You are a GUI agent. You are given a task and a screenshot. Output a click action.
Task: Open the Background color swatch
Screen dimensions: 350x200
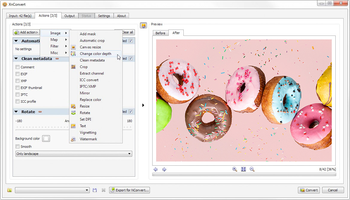click(46, 139)
